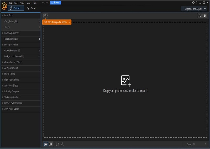
Task: Switch to single photo view mode
Action: pyautogui.click(x=46, y=144)
